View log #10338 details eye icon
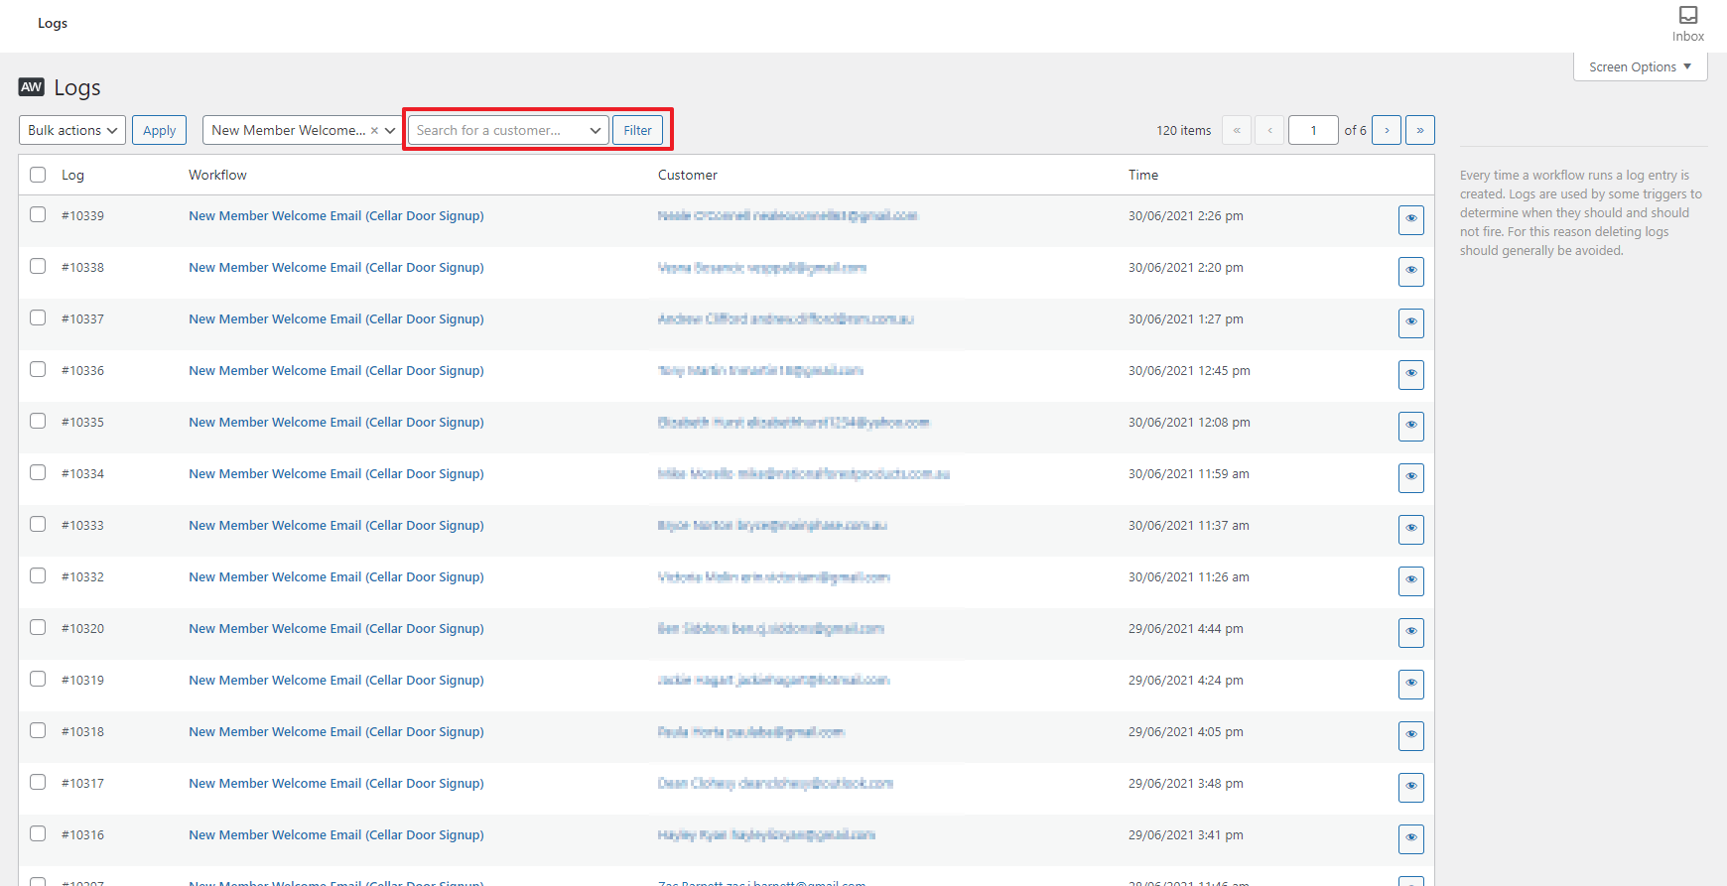 pyautogui.click(x=1410, y=271)
